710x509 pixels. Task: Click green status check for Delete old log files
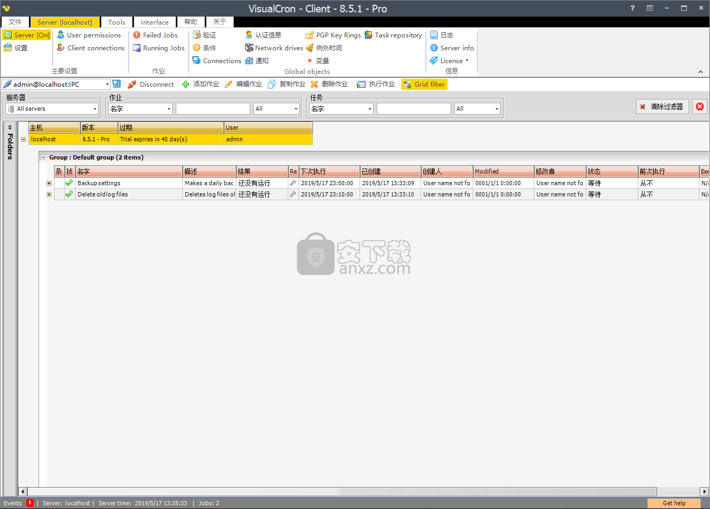[x=69, y=194]
